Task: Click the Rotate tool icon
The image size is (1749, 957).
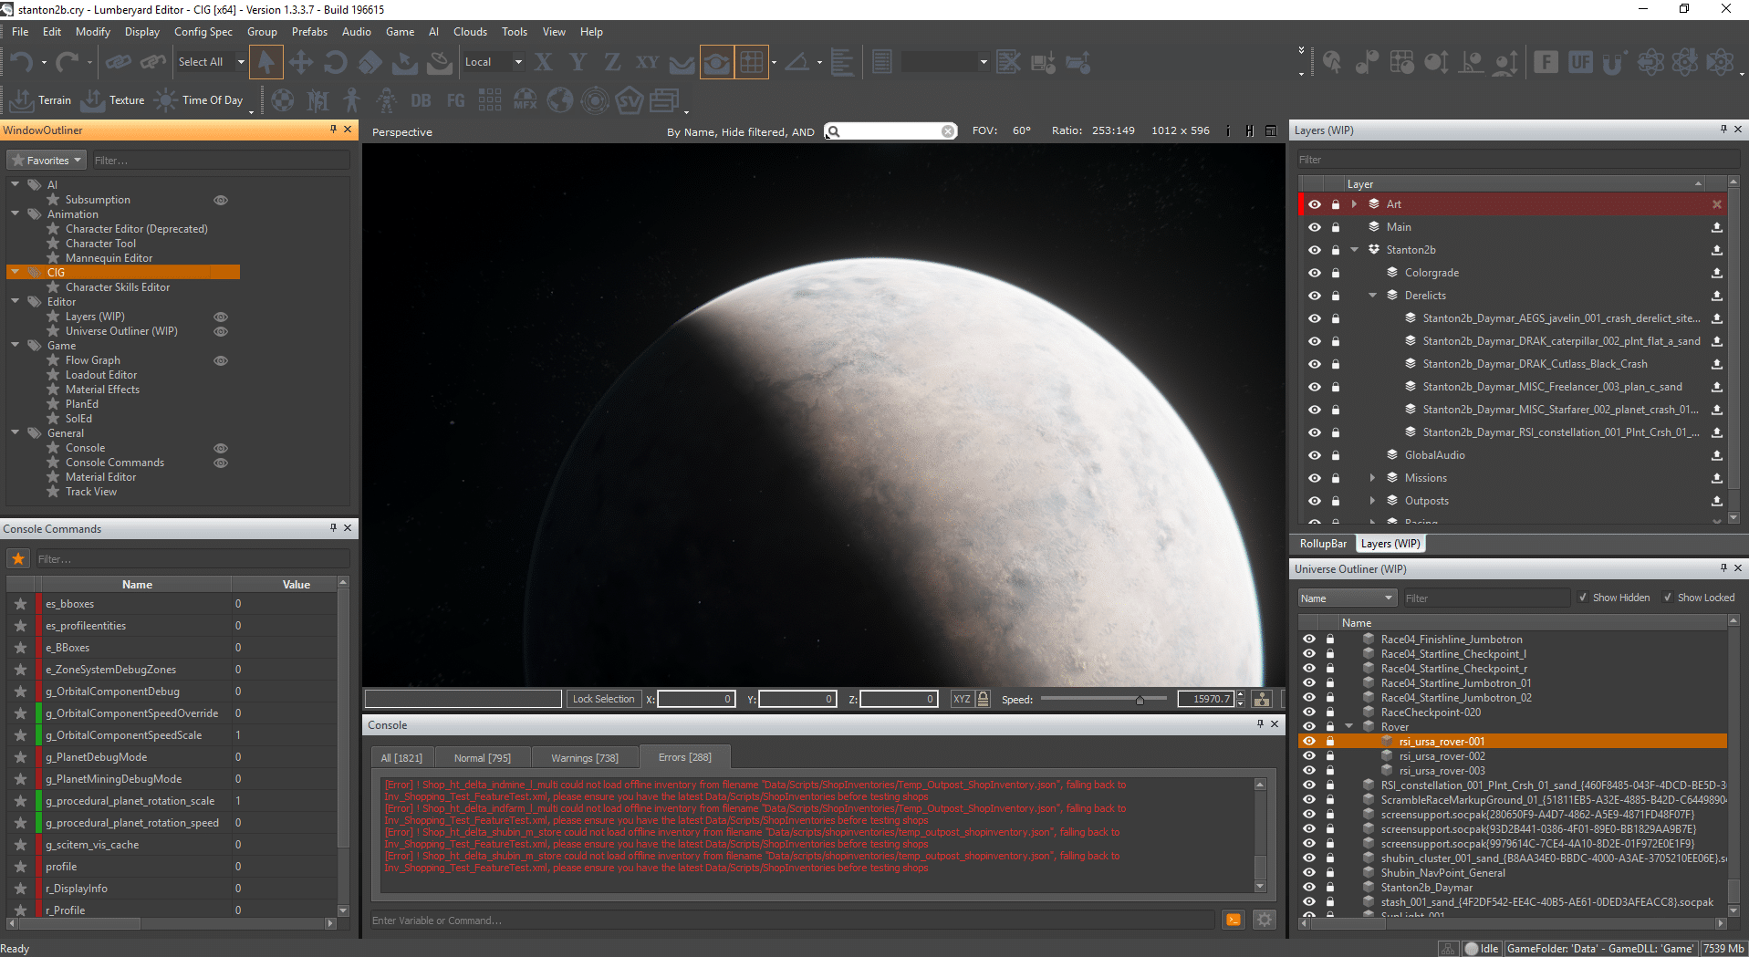Action: [x=335, y=62]
